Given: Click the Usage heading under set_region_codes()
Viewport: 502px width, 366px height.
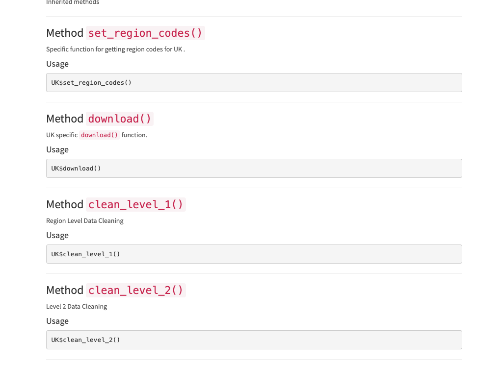Looking at the screenshot, I should tap(57, 64).
